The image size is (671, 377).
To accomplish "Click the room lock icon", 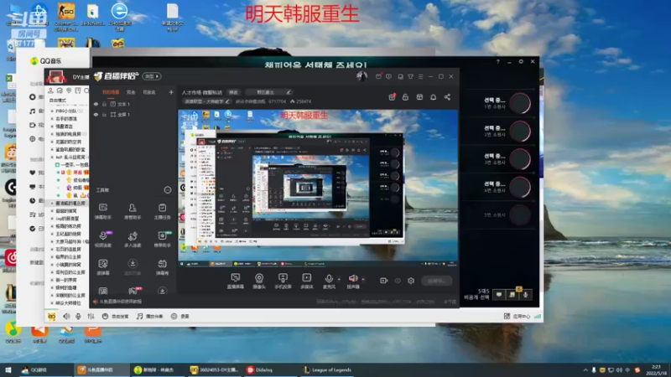I will pyautogui.click(x=405, y=97).
